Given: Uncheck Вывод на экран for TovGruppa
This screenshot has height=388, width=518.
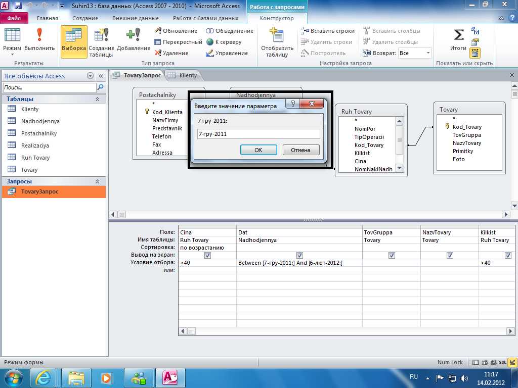Looking at the screenshot, I should pyautogui.click(x=392, y=255).
